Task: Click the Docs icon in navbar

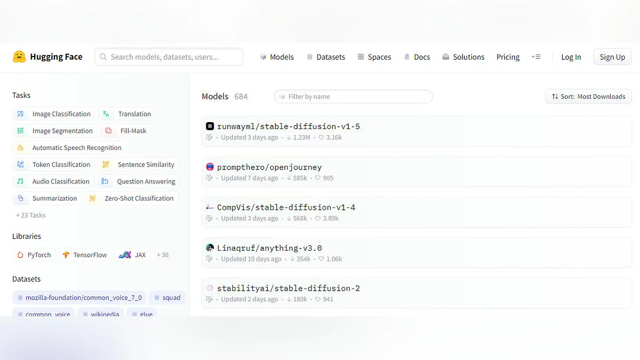Action: coord(407,57)
